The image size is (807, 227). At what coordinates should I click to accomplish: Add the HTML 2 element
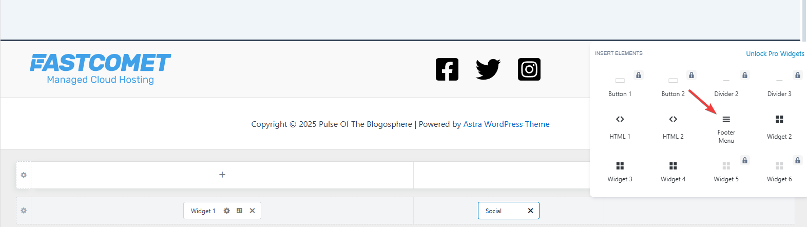coord(673,127)
